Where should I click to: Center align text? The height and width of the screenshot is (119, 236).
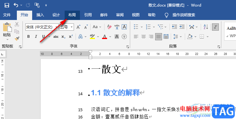[x=144, y=37]
